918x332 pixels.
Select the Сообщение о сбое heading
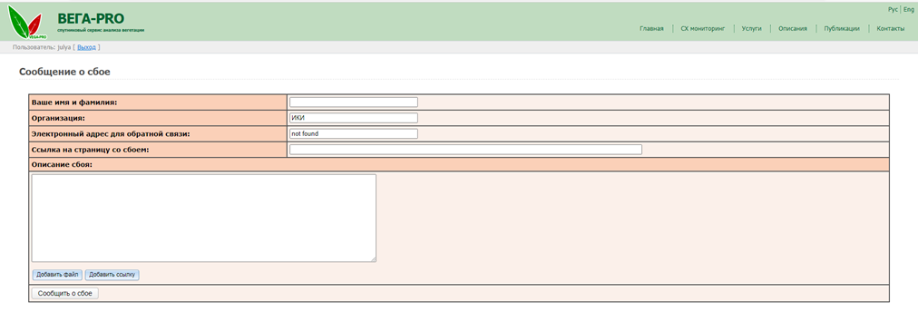[64, 72]
